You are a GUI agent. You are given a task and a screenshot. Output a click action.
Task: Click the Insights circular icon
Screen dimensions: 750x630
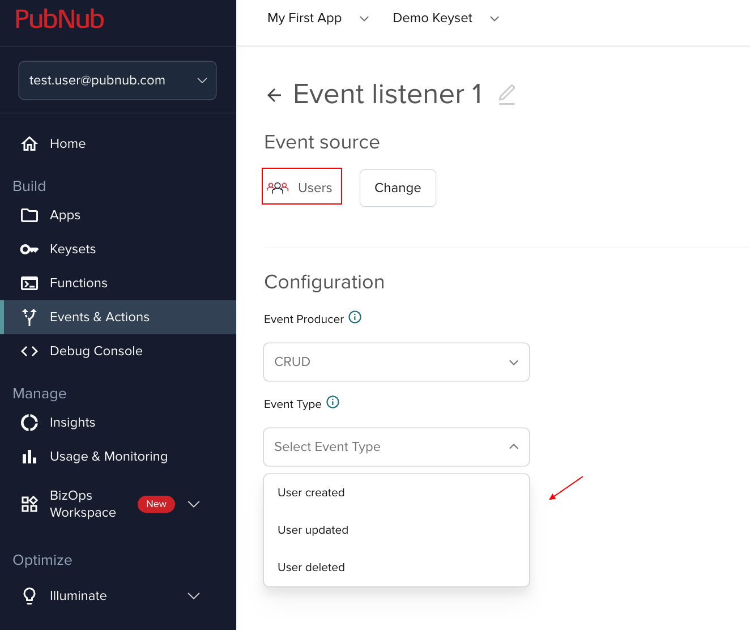coord(29,422)
